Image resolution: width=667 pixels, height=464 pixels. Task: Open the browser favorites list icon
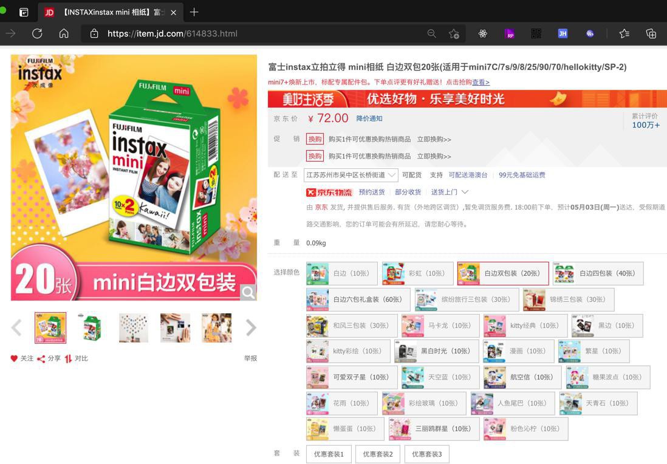click(x=624, y=33)
